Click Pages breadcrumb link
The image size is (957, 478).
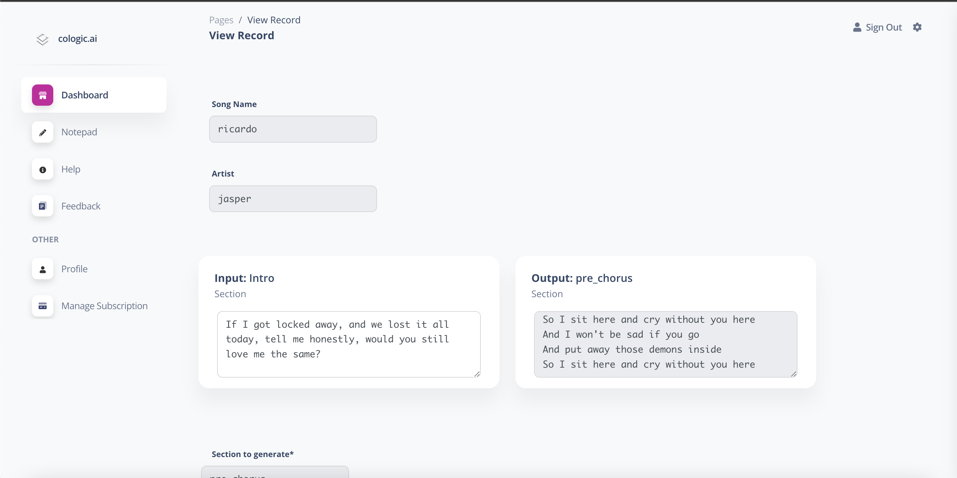tap(221, 20)
